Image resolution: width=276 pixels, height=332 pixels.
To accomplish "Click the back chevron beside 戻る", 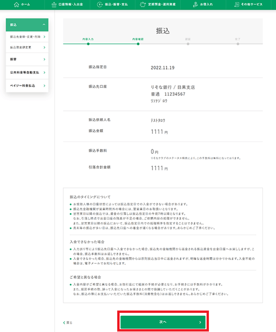I will point(64,322).
